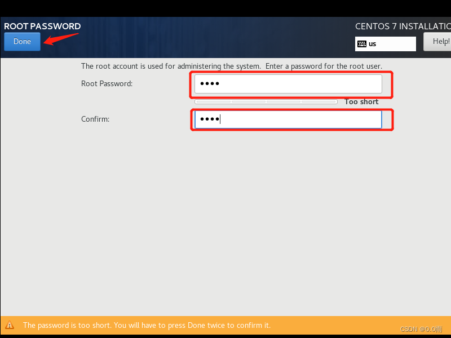Click inside the Confirm password field
The height and width of the screenshot is (338, 451).
pos(291,119)
